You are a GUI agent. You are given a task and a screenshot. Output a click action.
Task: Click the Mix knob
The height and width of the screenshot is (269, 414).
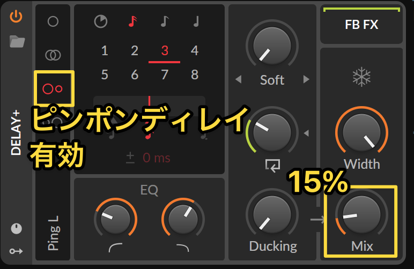click(x=361, y=214)
